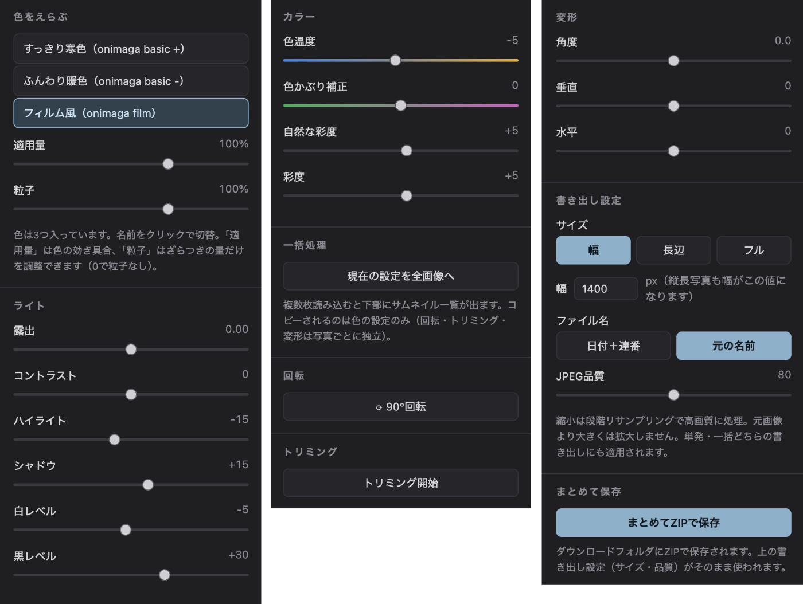Click the 幅 input field showing 1400
This screenshot has height=604, width=803.
[606, 289]
